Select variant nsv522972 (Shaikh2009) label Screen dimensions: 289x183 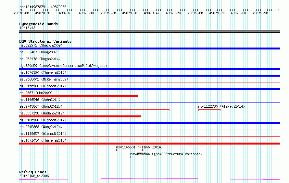point(41,45)
